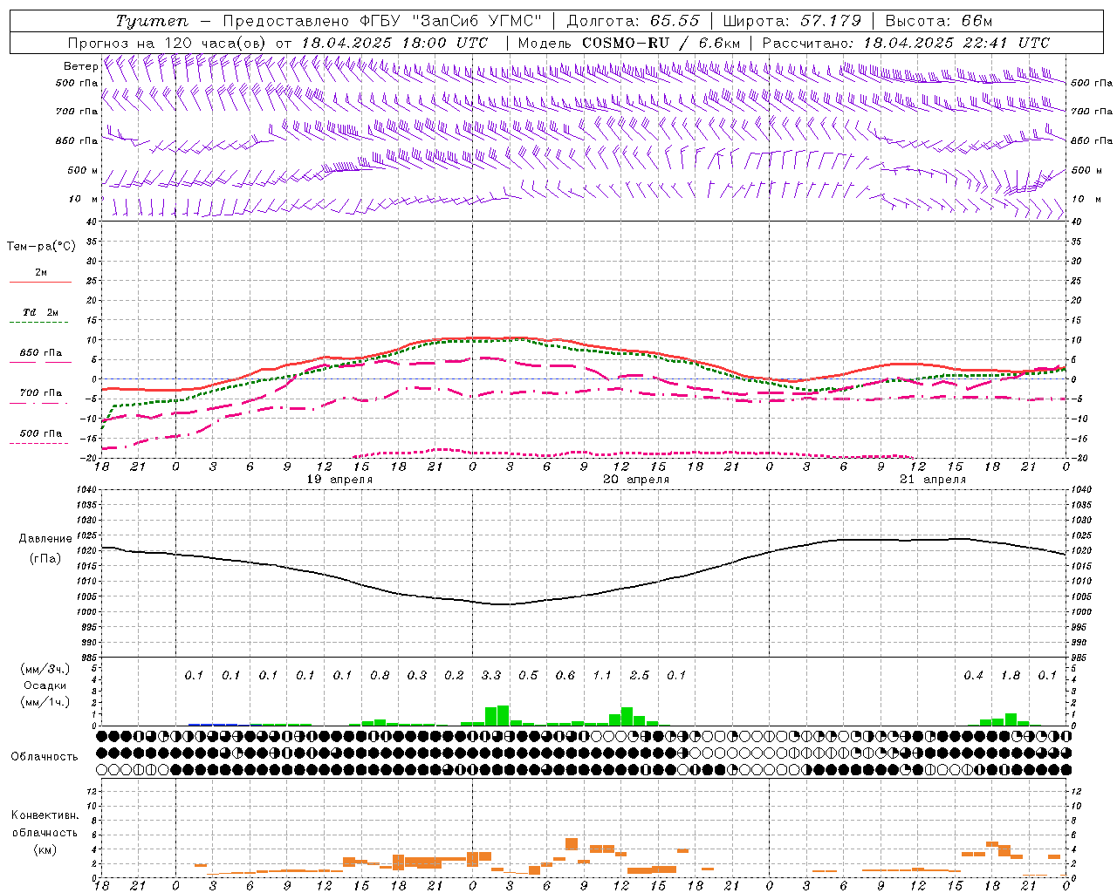The height and width of the screenshot is (893, 1117).
Task: Click the '0.8' precipitation amount value
Action: [380, 675]
